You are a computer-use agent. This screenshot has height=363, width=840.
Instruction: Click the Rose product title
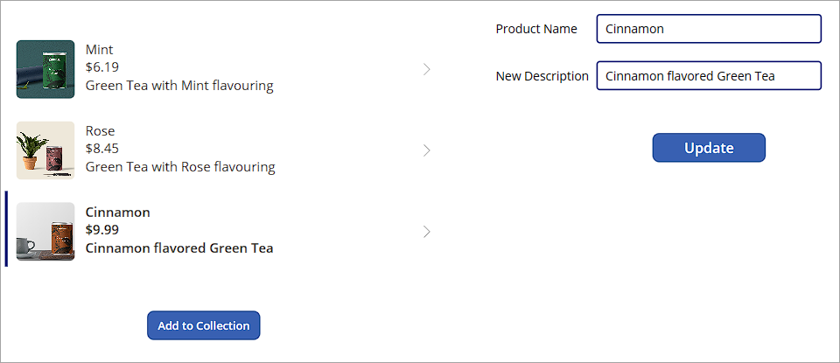[100, 131]
